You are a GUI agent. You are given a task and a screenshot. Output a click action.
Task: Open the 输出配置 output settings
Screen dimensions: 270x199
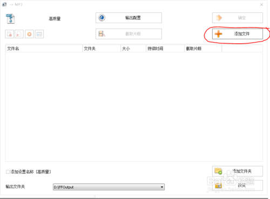coord(129,18)
